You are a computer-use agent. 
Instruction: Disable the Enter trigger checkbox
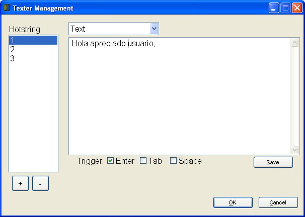pyautogui.click(x=110, y=161)
